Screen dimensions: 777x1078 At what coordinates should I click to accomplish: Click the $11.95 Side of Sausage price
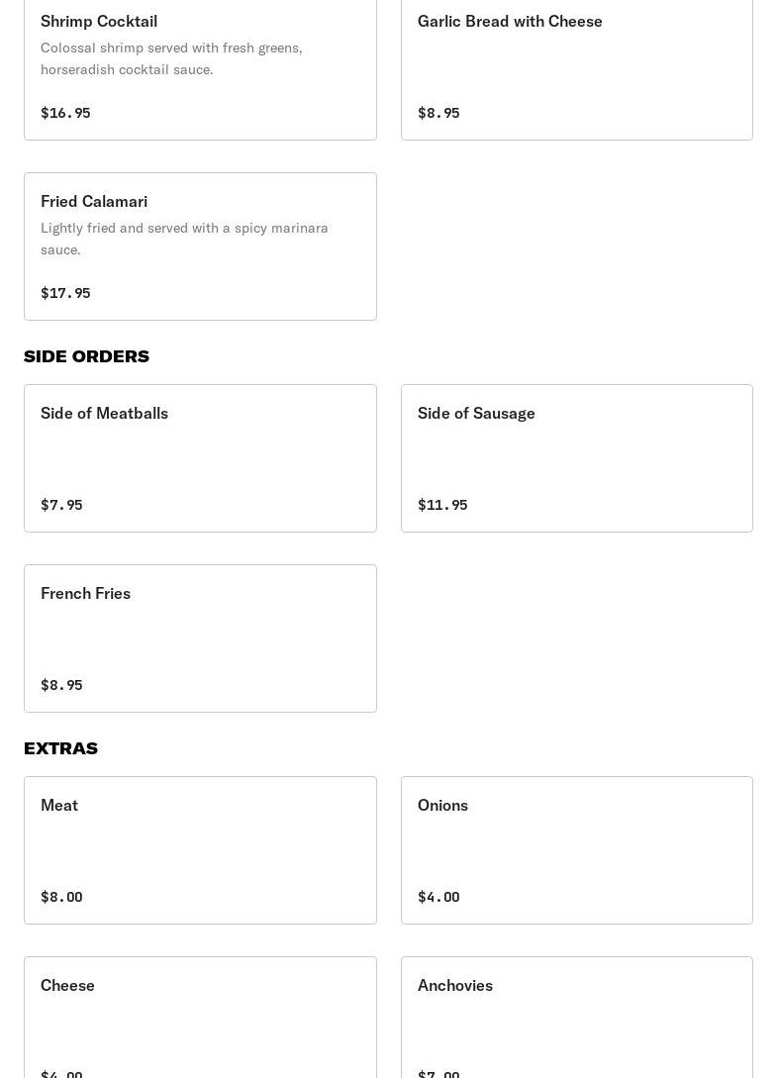click(x=442, y=505)
